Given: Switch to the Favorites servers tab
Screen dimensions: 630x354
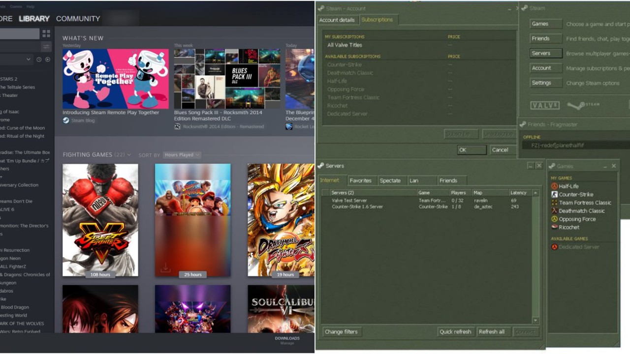Looking at the screenshot, I should click(360, 180).
